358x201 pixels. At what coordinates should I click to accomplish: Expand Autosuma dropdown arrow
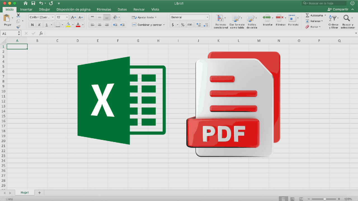point(325,15)
